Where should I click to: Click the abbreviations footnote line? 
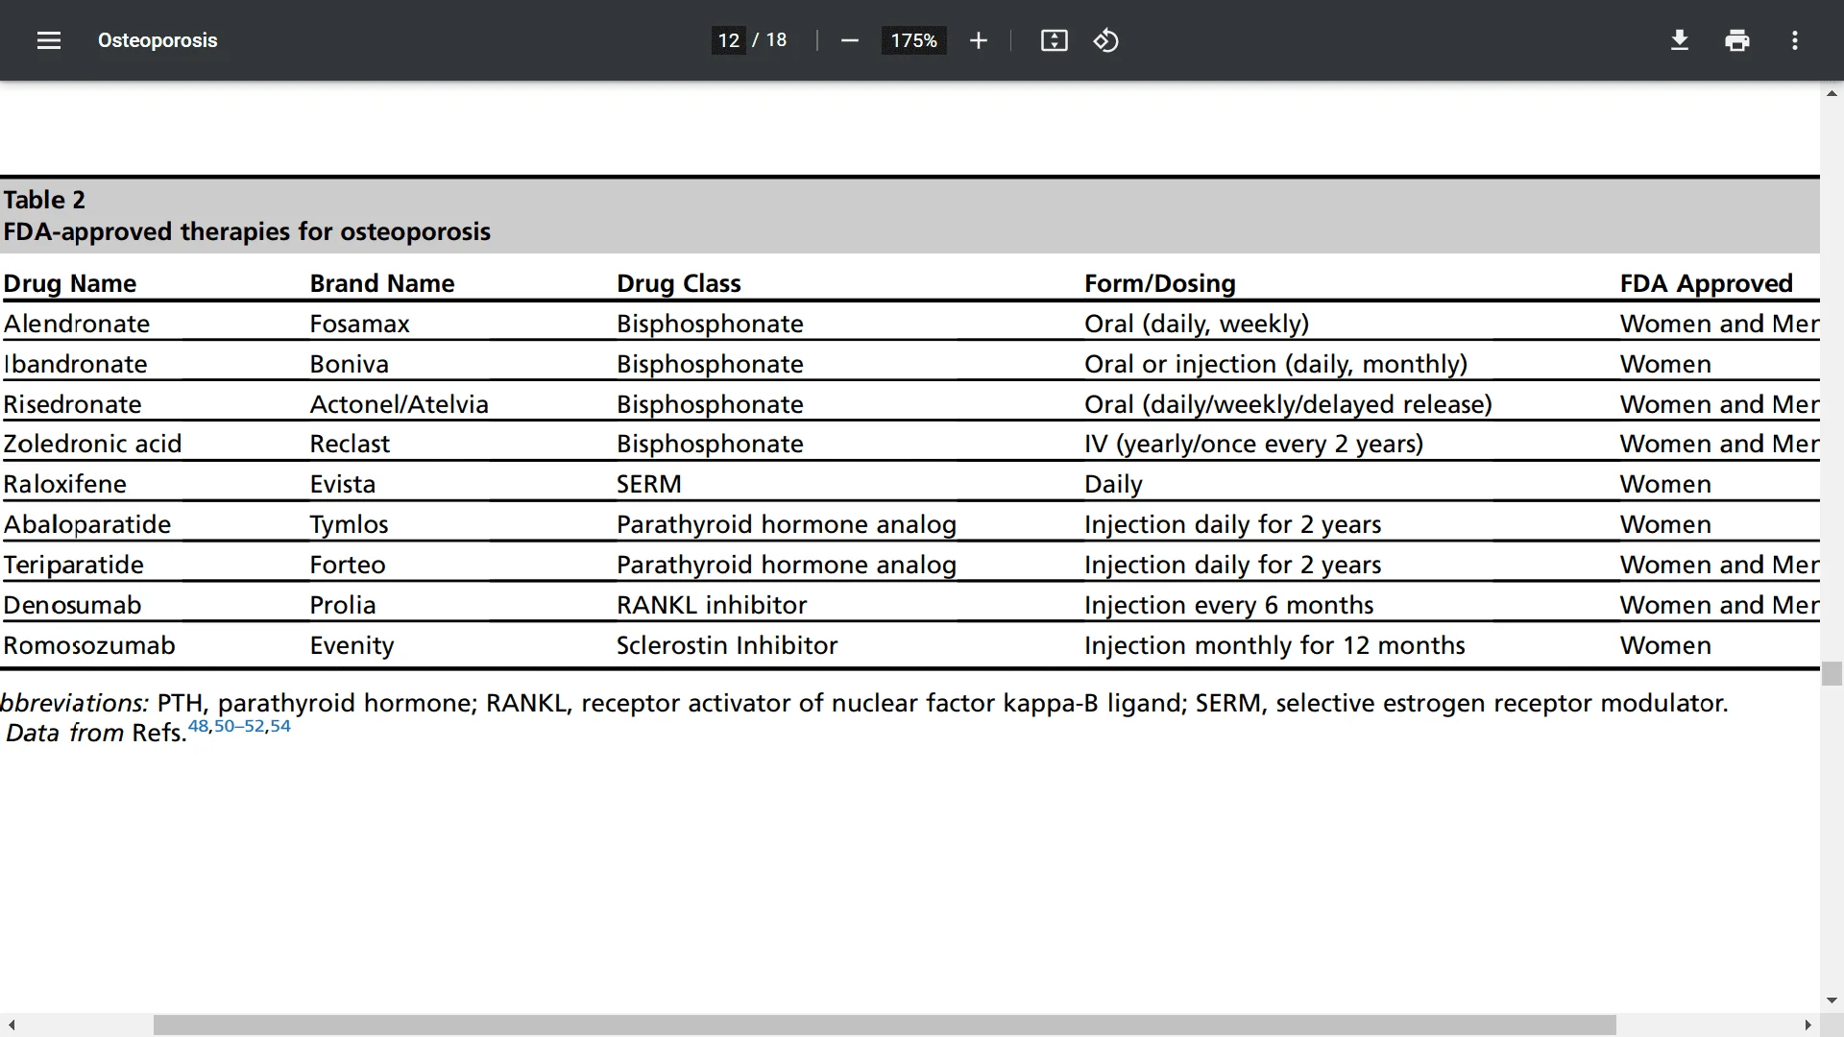coord(864,703)
